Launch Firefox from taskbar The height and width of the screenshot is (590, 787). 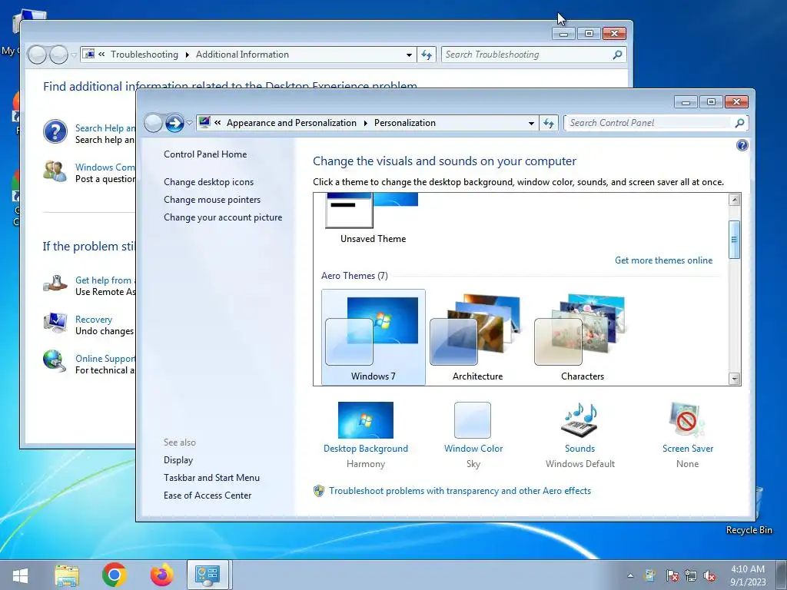click(x=161, y=575)
